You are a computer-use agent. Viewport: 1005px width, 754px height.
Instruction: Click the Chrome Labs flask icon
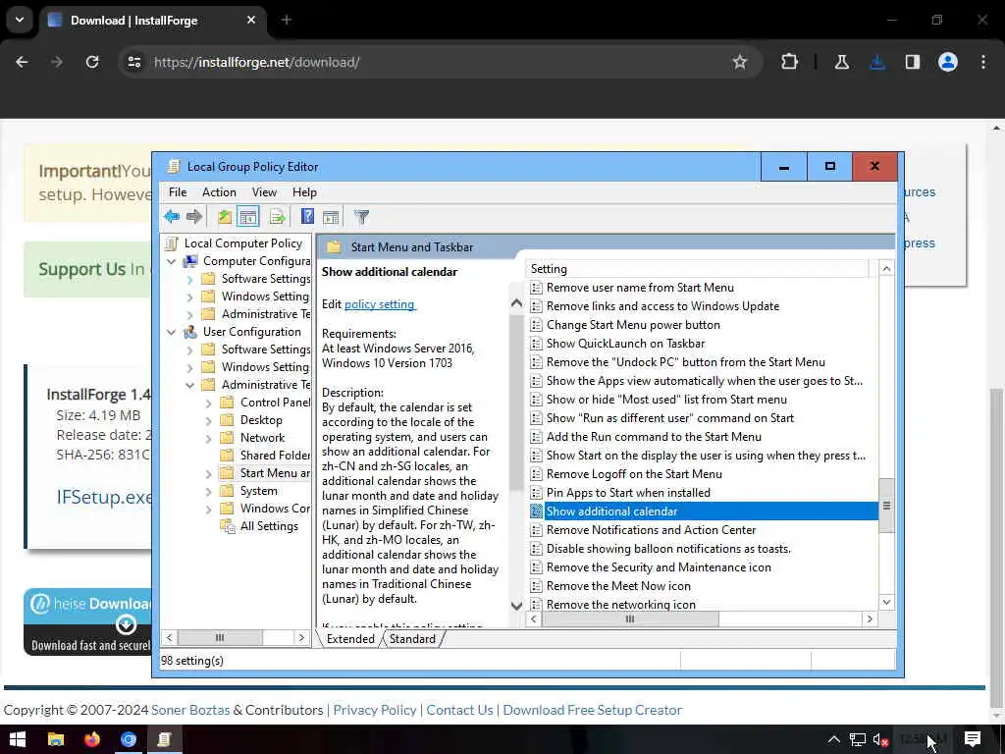tap(841, 62)
